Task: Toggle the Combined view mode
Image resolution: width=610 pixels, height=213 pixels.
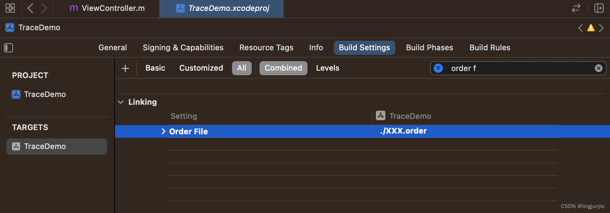Action: (283, 68)
